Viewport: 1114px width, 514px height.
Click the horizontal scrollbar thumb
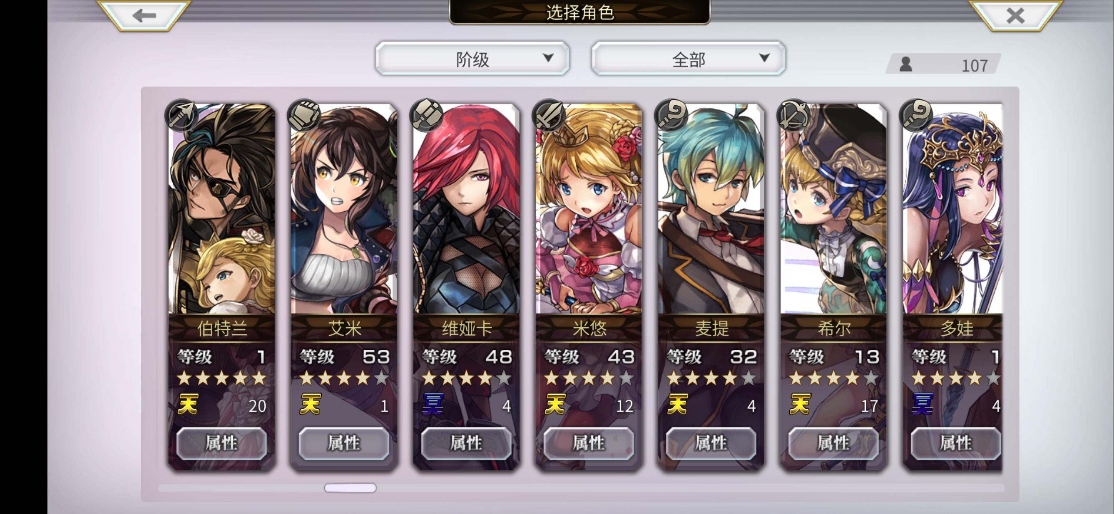(x=350, y=488)
